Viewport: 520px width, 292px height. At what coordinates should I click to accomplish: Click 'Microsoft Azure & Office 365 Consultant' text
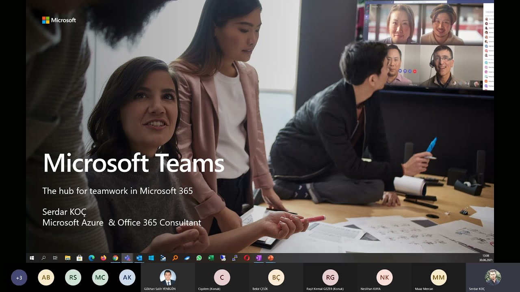[x=121, y=223]
